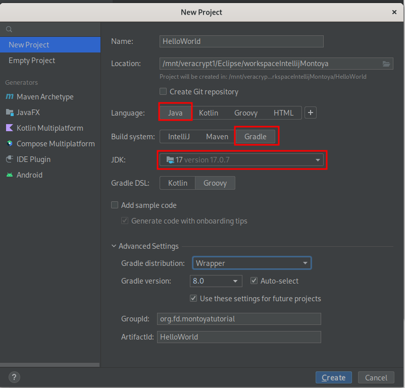Select the IDE Plugin generator icon
The image size is (405, 388).
tap(10, 159)
